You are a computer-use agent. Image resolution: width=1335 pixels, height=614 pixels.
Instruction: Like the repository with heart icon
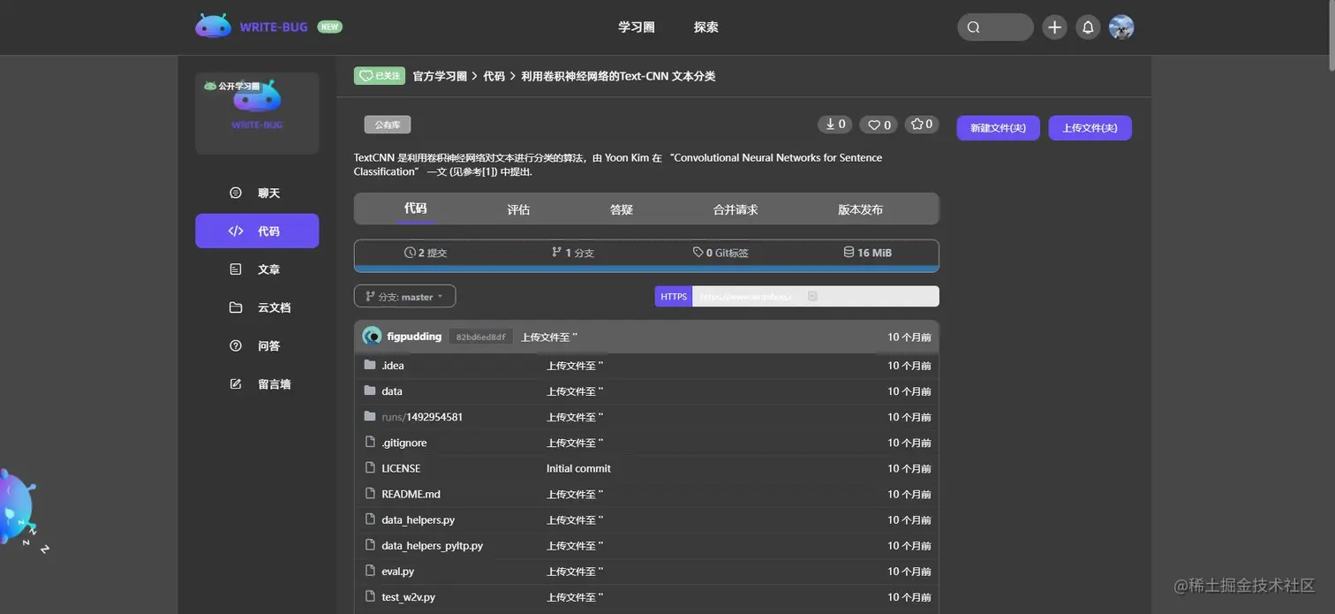click(x=879, y=125)
